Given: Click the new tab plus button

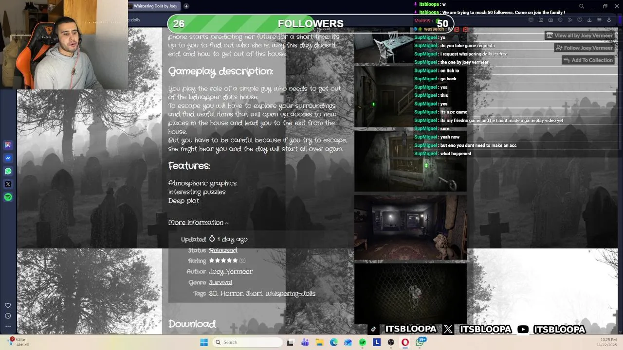Looking at the screenshot, I should pos(186,6).
